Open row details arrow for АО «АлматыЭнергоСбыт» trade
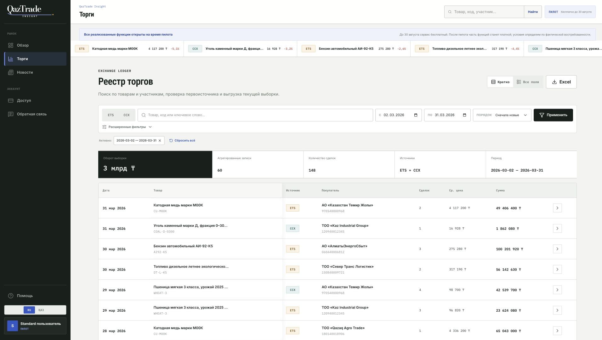The width and height of the screenshot is (602, 340). click(557, 249)
